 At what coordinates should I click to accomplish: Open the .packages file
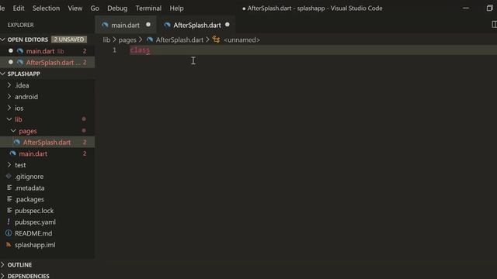[x=47, y=199]
